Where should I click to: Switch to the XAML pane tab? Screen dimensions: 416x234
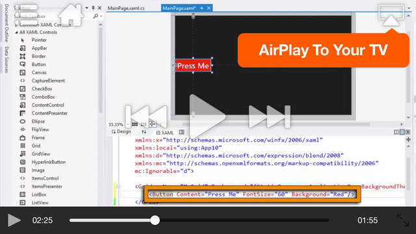(164, 133)
